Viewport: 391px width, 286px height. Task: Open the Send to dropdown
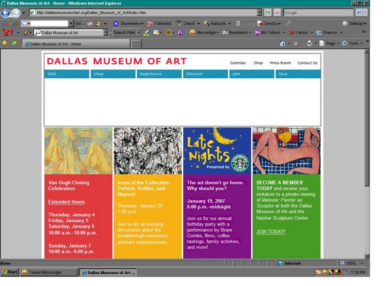280,23
